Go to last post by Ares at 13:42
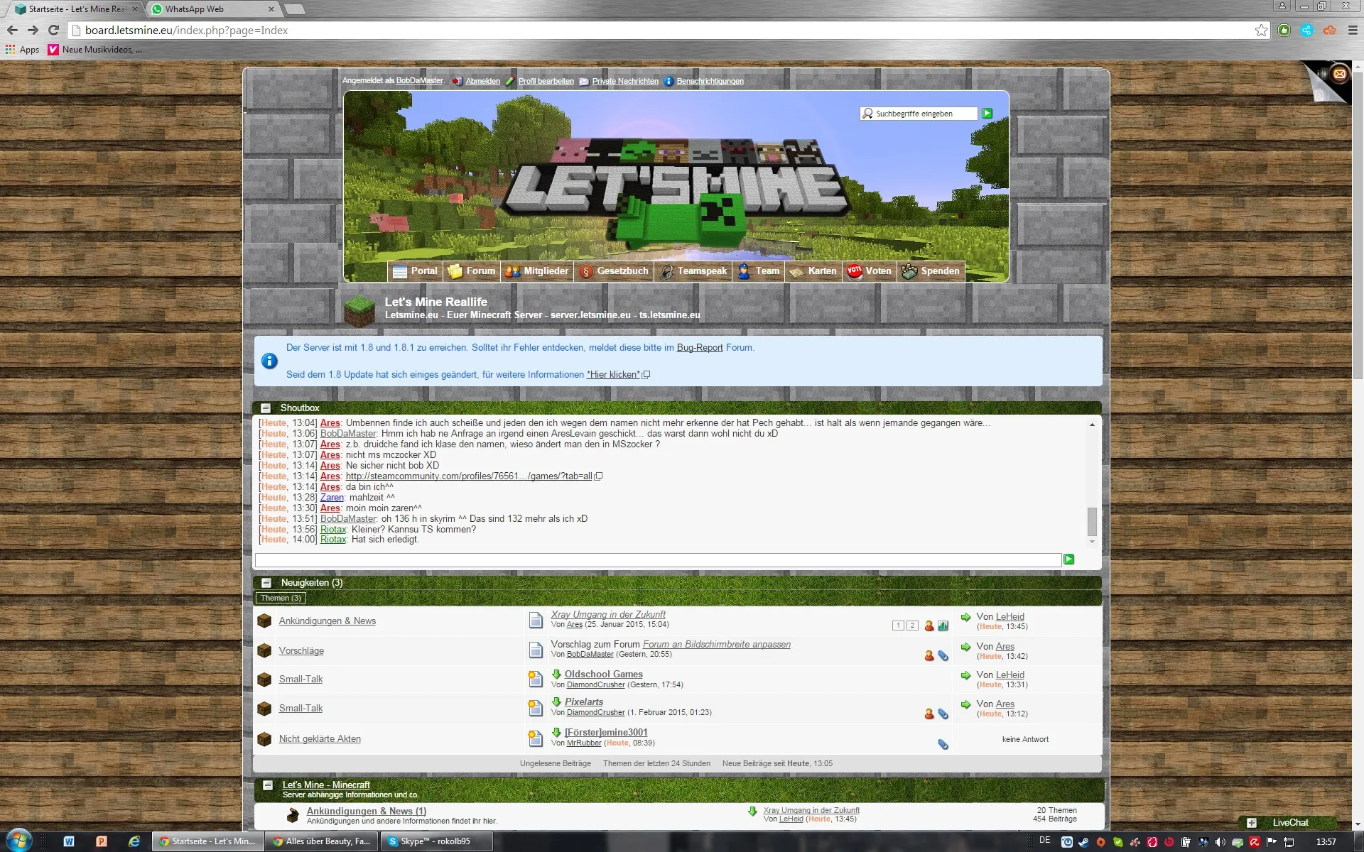This screenshot has height=852, width=1364. click(x=965, y=647)
